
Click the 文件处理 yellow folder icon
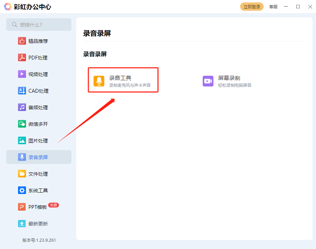[x=22, y=174]
